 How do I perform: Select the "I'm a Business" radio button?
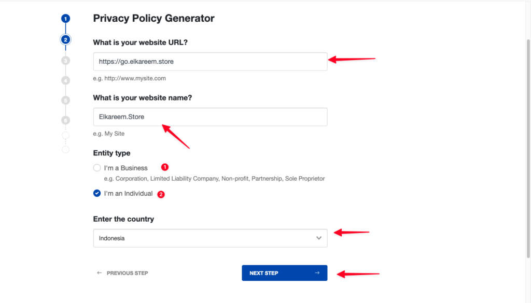point(97,168)
